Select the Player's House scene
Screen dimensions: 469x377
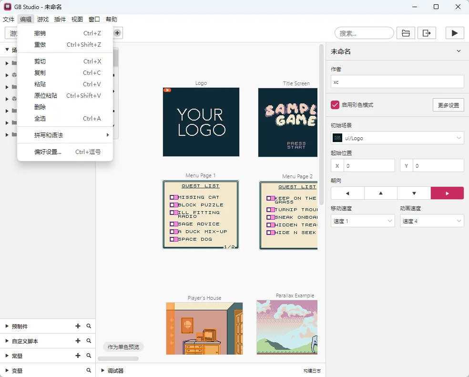pos(204,328)
